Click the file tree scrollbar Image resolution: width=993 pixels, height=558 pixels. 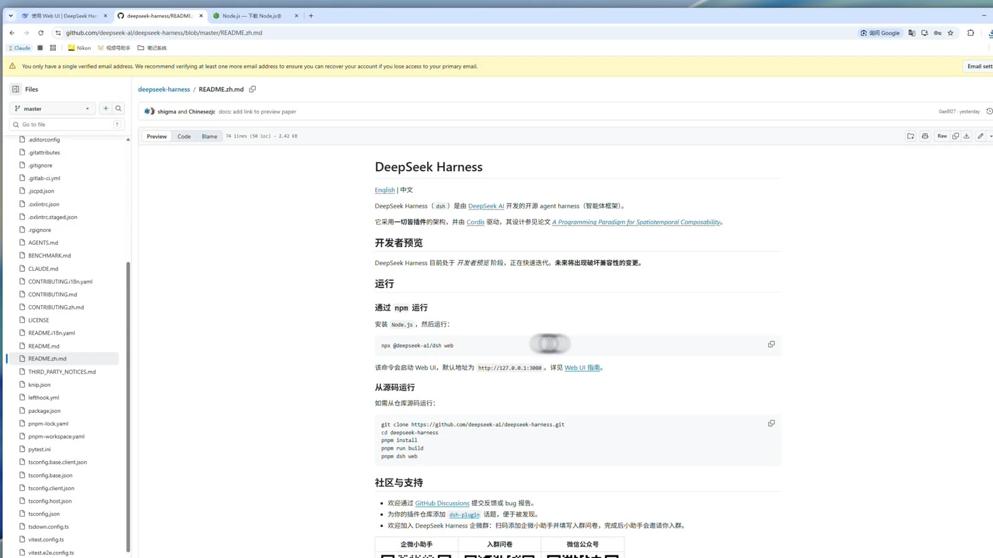pyautogui.click(x=128, y=406)
